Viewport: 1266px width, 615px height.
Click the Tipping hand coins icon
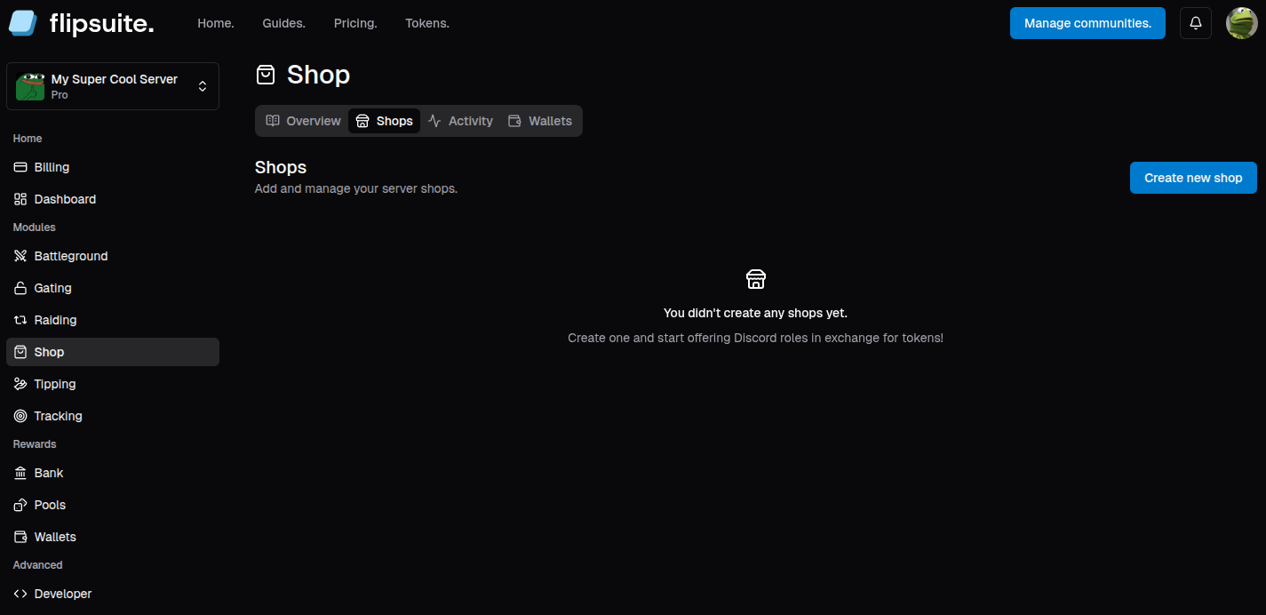pos(20,384)
